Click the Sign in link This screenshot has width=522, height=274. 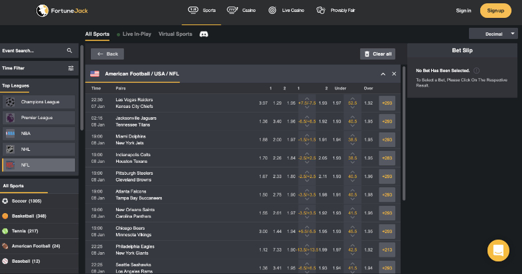click(464, 11)
